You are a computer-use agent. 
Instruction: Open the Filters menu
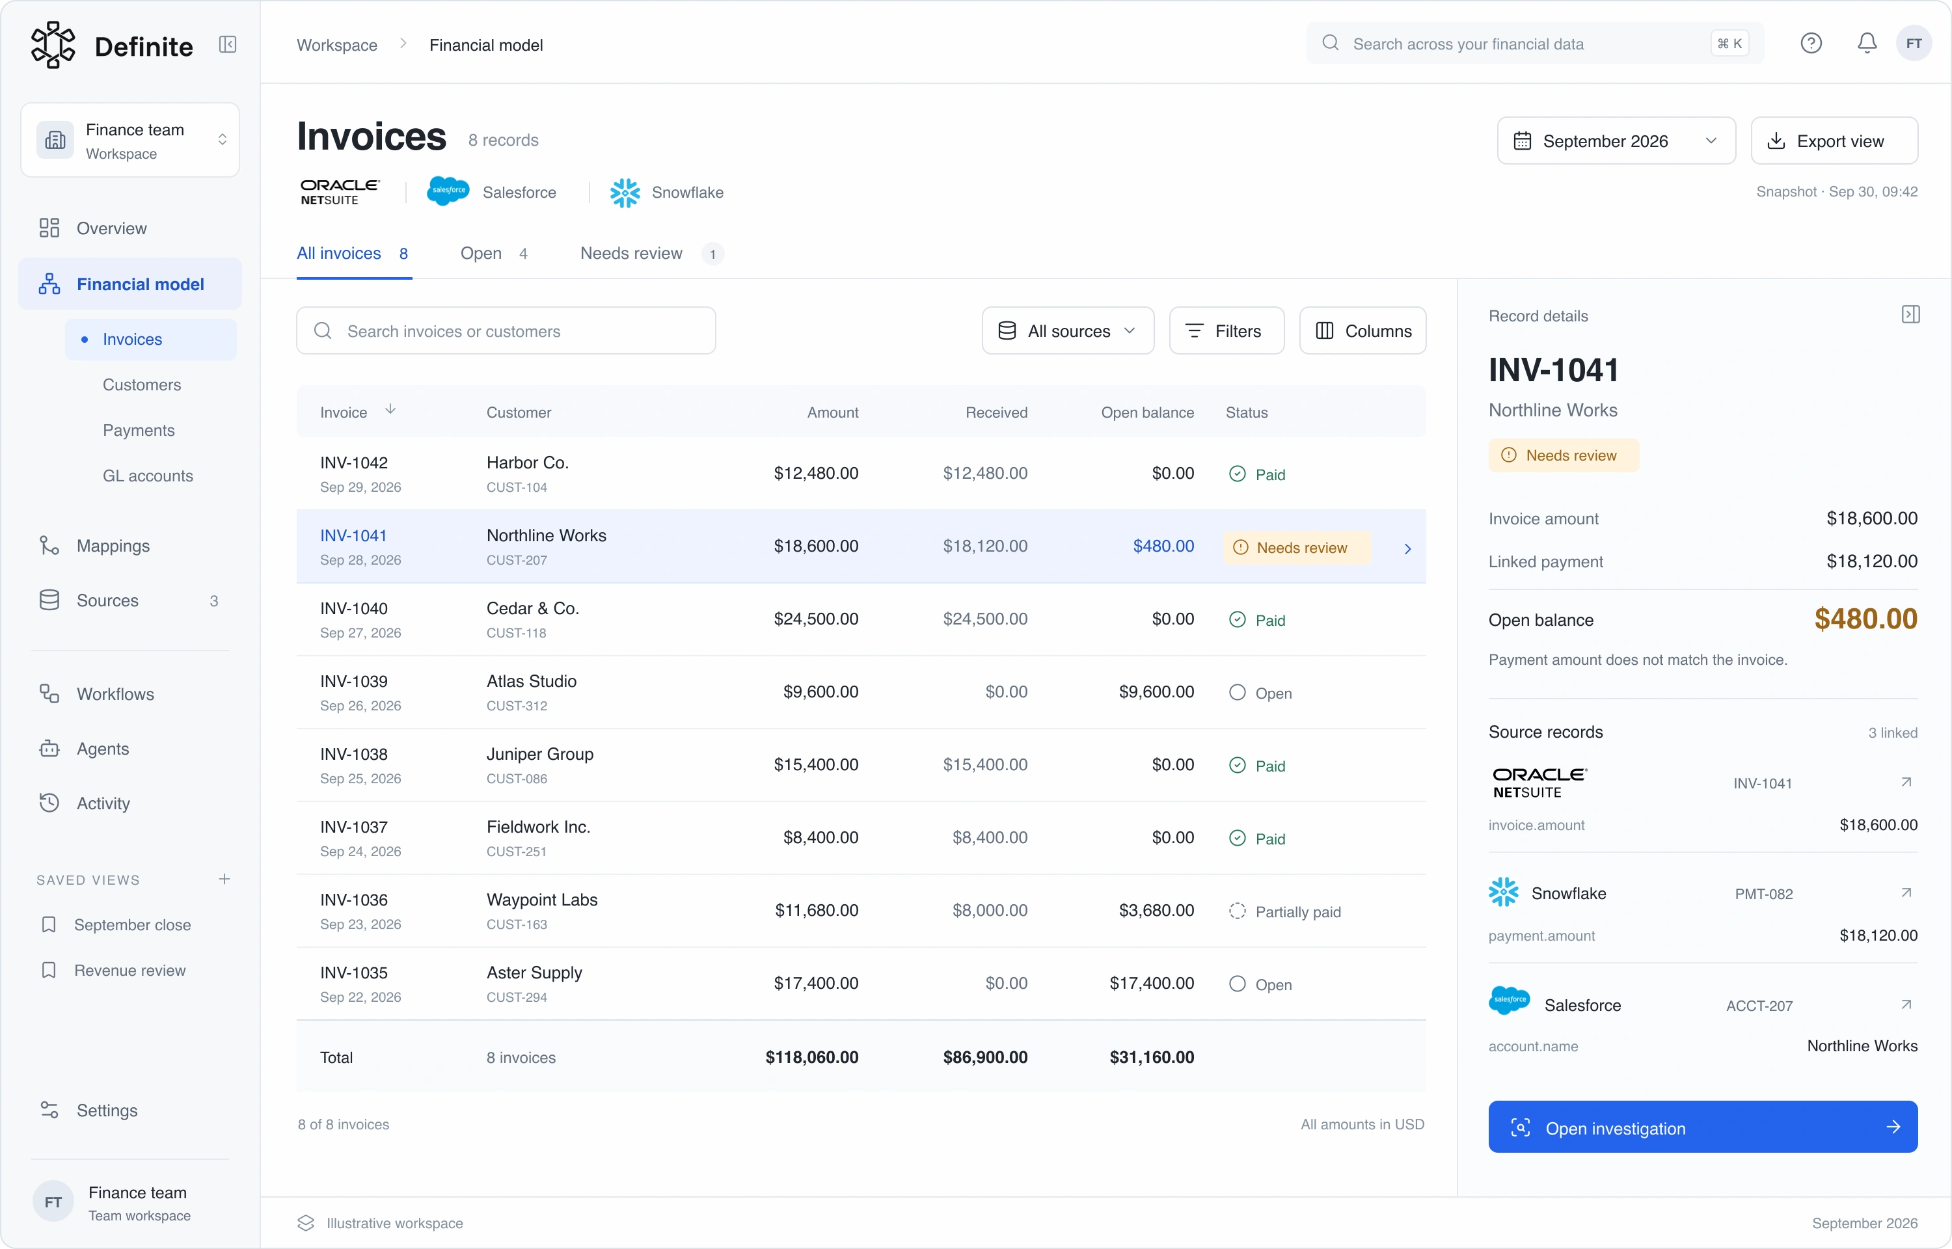1227,331
